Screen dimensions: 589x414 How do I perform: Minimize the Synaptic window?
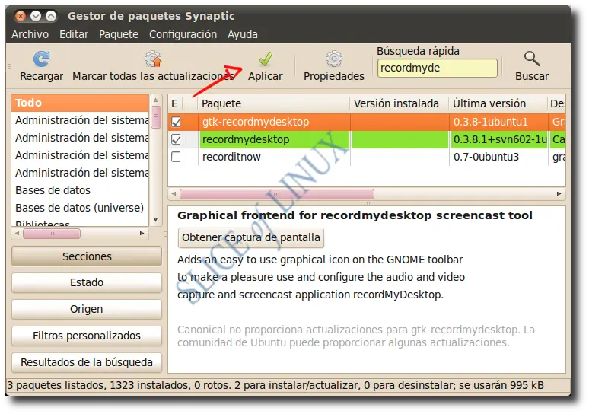[36, 16]
